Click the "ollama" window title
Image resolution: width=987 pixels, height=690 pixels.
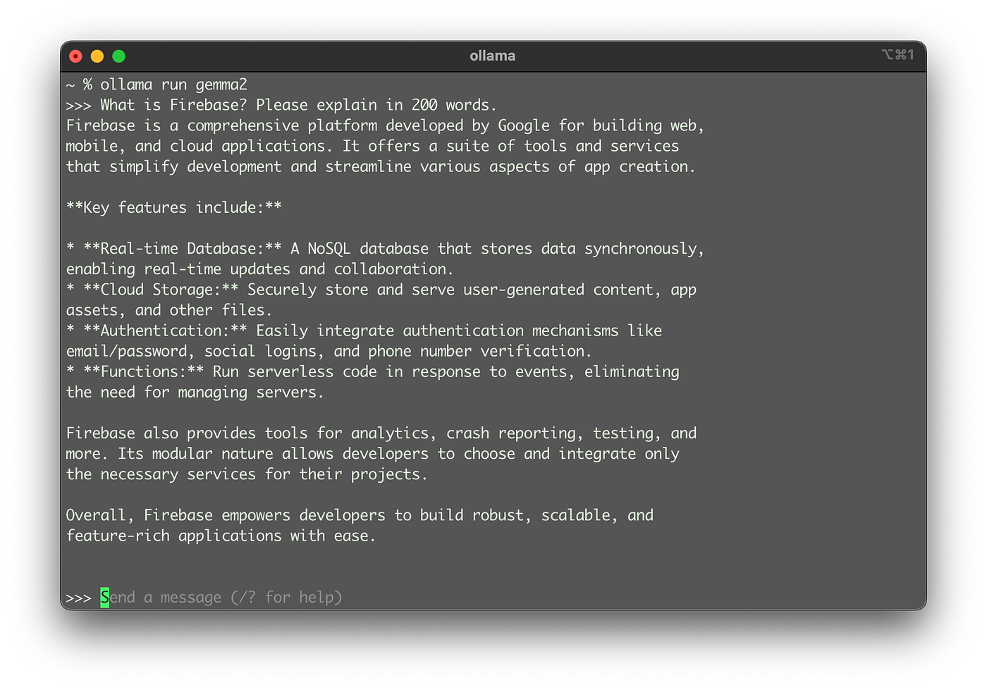[493, 56]
